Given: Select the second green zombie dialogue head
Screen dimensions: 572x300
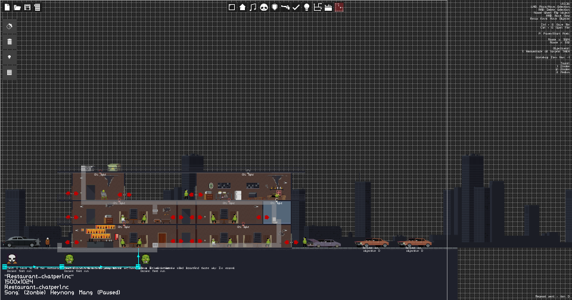Looking at the screenshot, I should point(145,259).
